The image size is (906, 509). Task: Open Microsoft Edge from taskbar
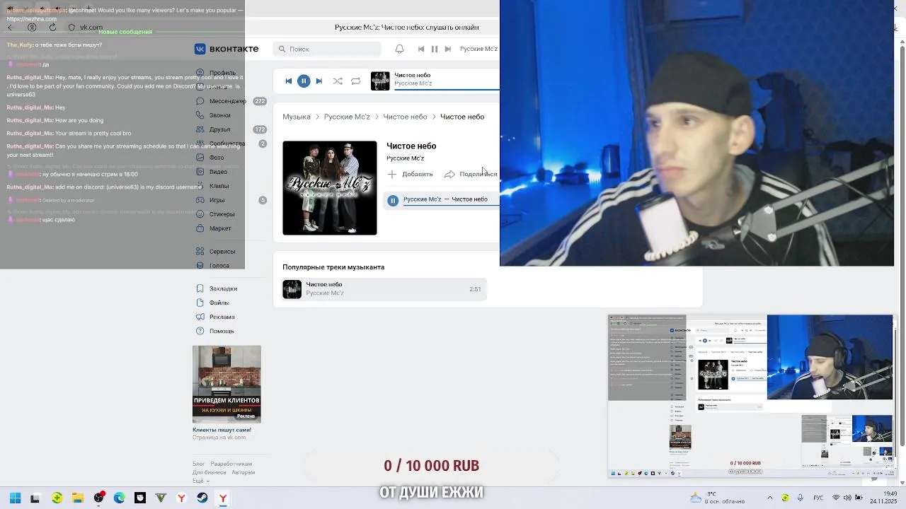click(119, 498)
